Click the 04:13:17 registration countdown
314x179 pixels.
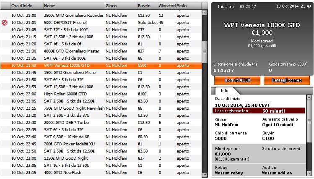pyautogui.click(x=223, y=71)
